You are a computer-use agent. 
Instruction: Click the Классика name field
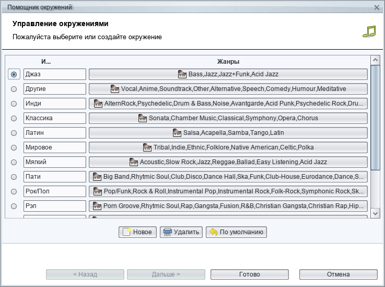(55, 118)
